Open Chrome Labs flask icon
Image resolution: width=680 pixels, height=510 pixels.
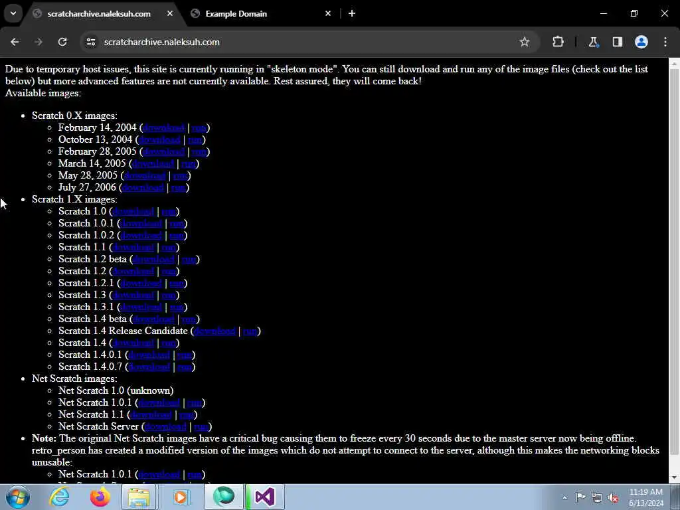593,42
